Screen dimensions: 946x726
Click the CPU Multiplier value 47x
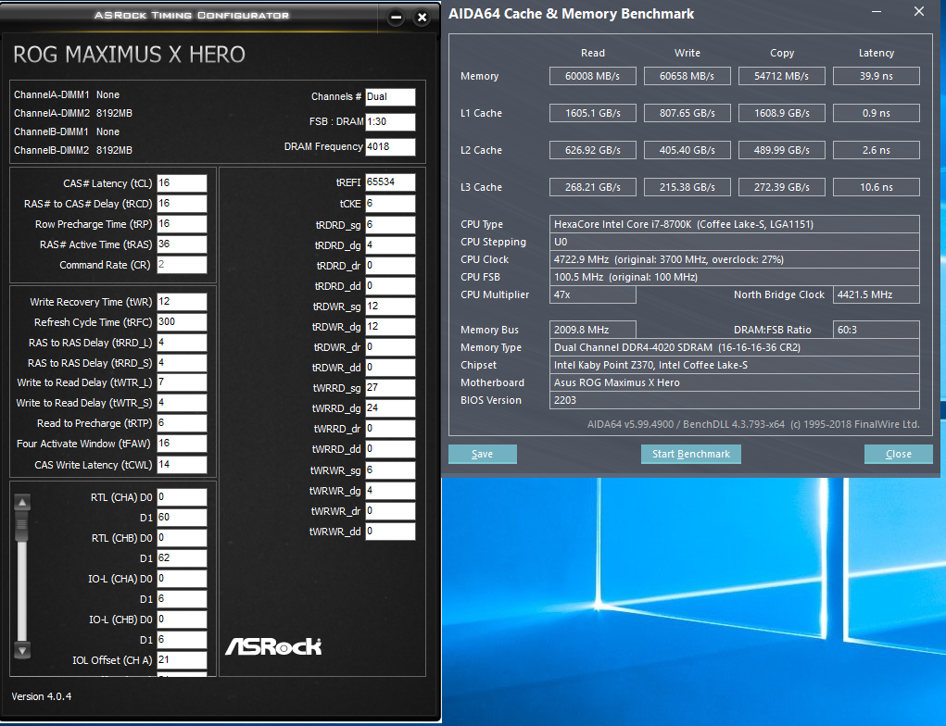coord(592,294)
